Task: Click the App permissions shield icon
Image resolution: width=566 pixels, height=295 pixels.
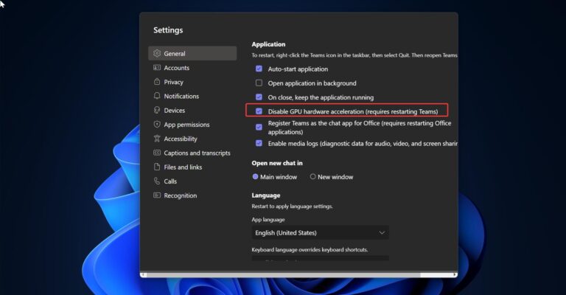Action: (x=157, y=124)
